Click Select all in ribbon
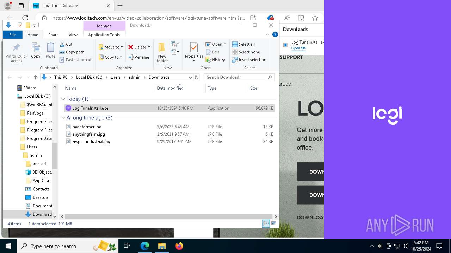 [x=243, y=44]
